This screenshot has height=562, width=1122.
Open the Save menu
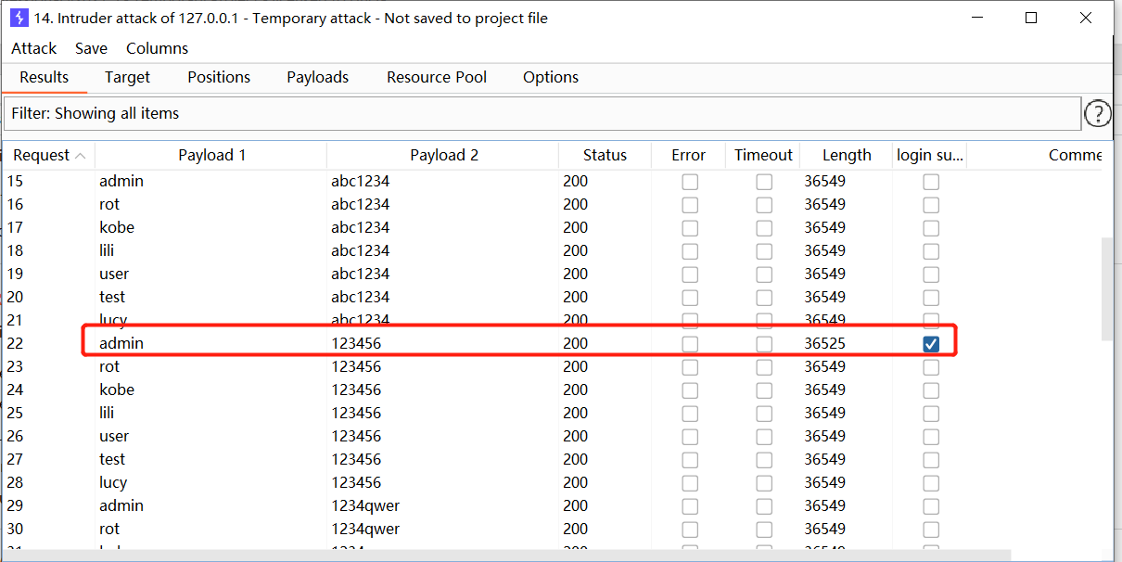[x=91, y=48]
